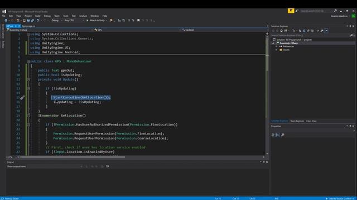The width and height of the screenshot is (357, 200).
Task: Click the green user account avatar
Action: [x=353, y=16]
